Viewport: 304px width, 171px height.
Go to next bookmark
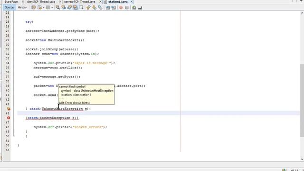coord(95,8)
